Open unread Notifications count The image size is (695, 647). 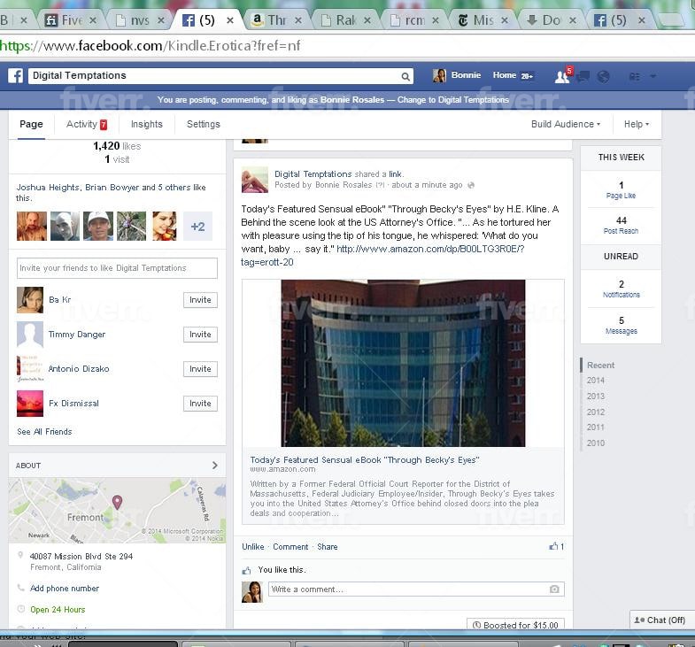coord(621,289)
